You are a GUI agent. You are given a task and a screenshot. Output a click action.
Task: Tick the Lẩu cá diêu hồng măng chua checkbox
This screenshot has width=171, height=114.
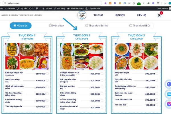pos(102,101)
